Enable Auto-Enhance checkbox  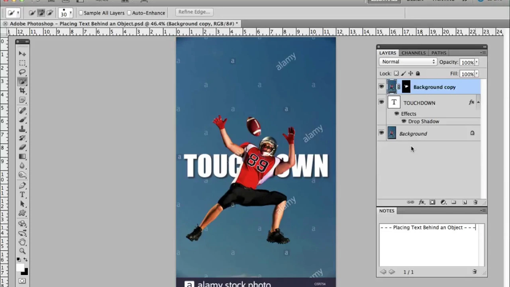point(129,13)
